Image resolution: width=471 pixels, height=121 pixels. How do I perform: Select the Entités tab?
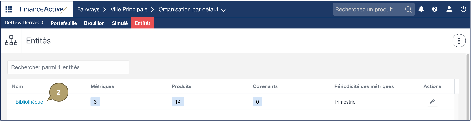tap(143, 23)
